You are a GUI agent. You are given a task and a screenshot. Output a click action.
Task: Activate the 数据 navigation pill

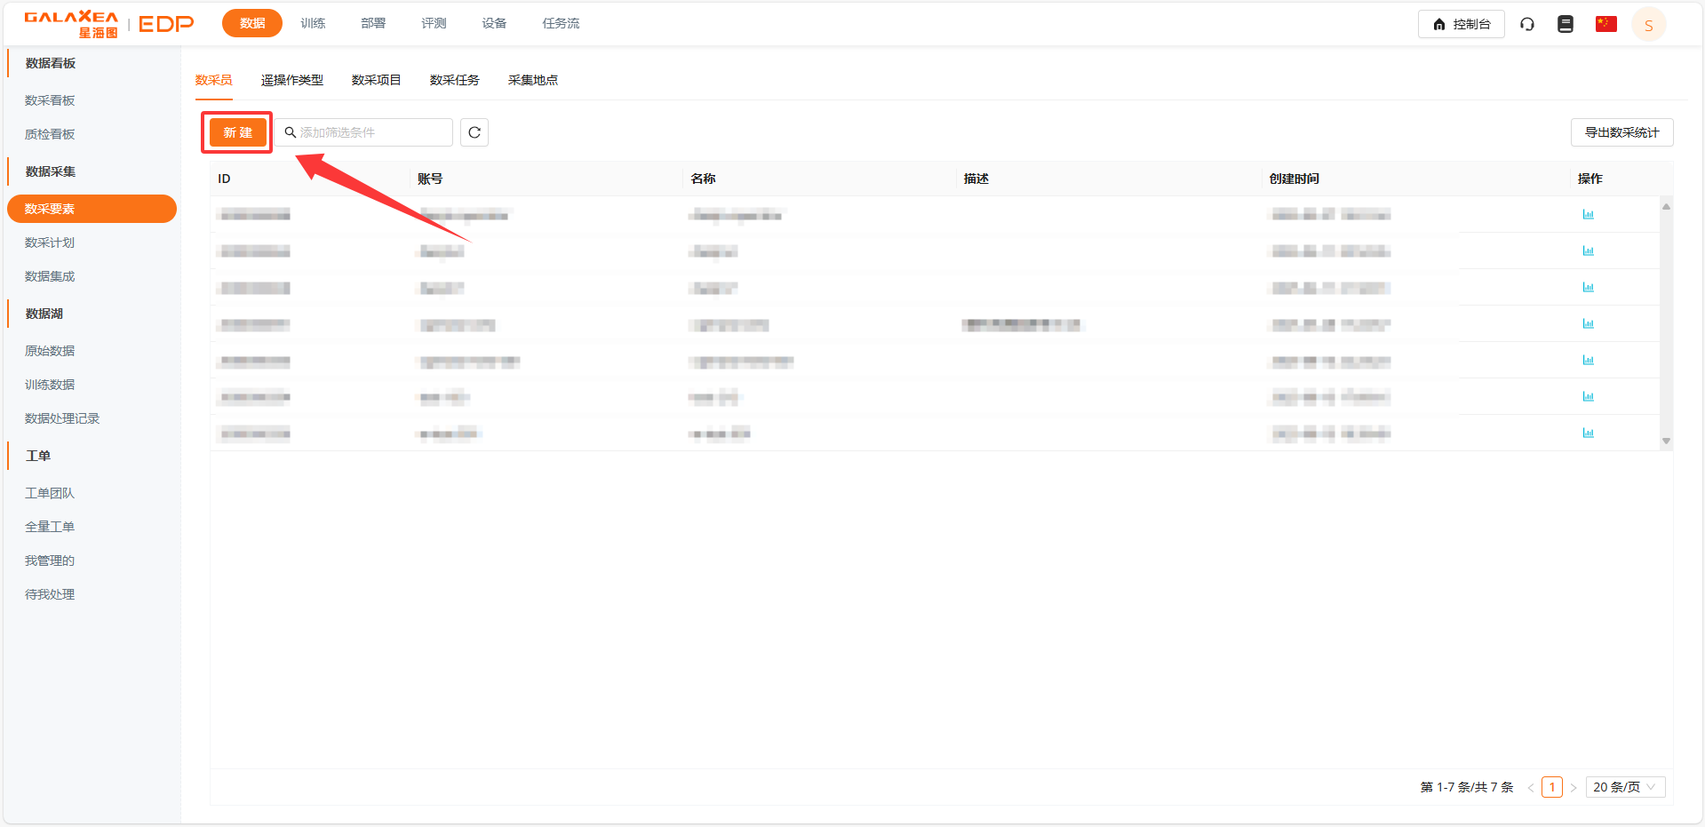click(x=251, y=23)
